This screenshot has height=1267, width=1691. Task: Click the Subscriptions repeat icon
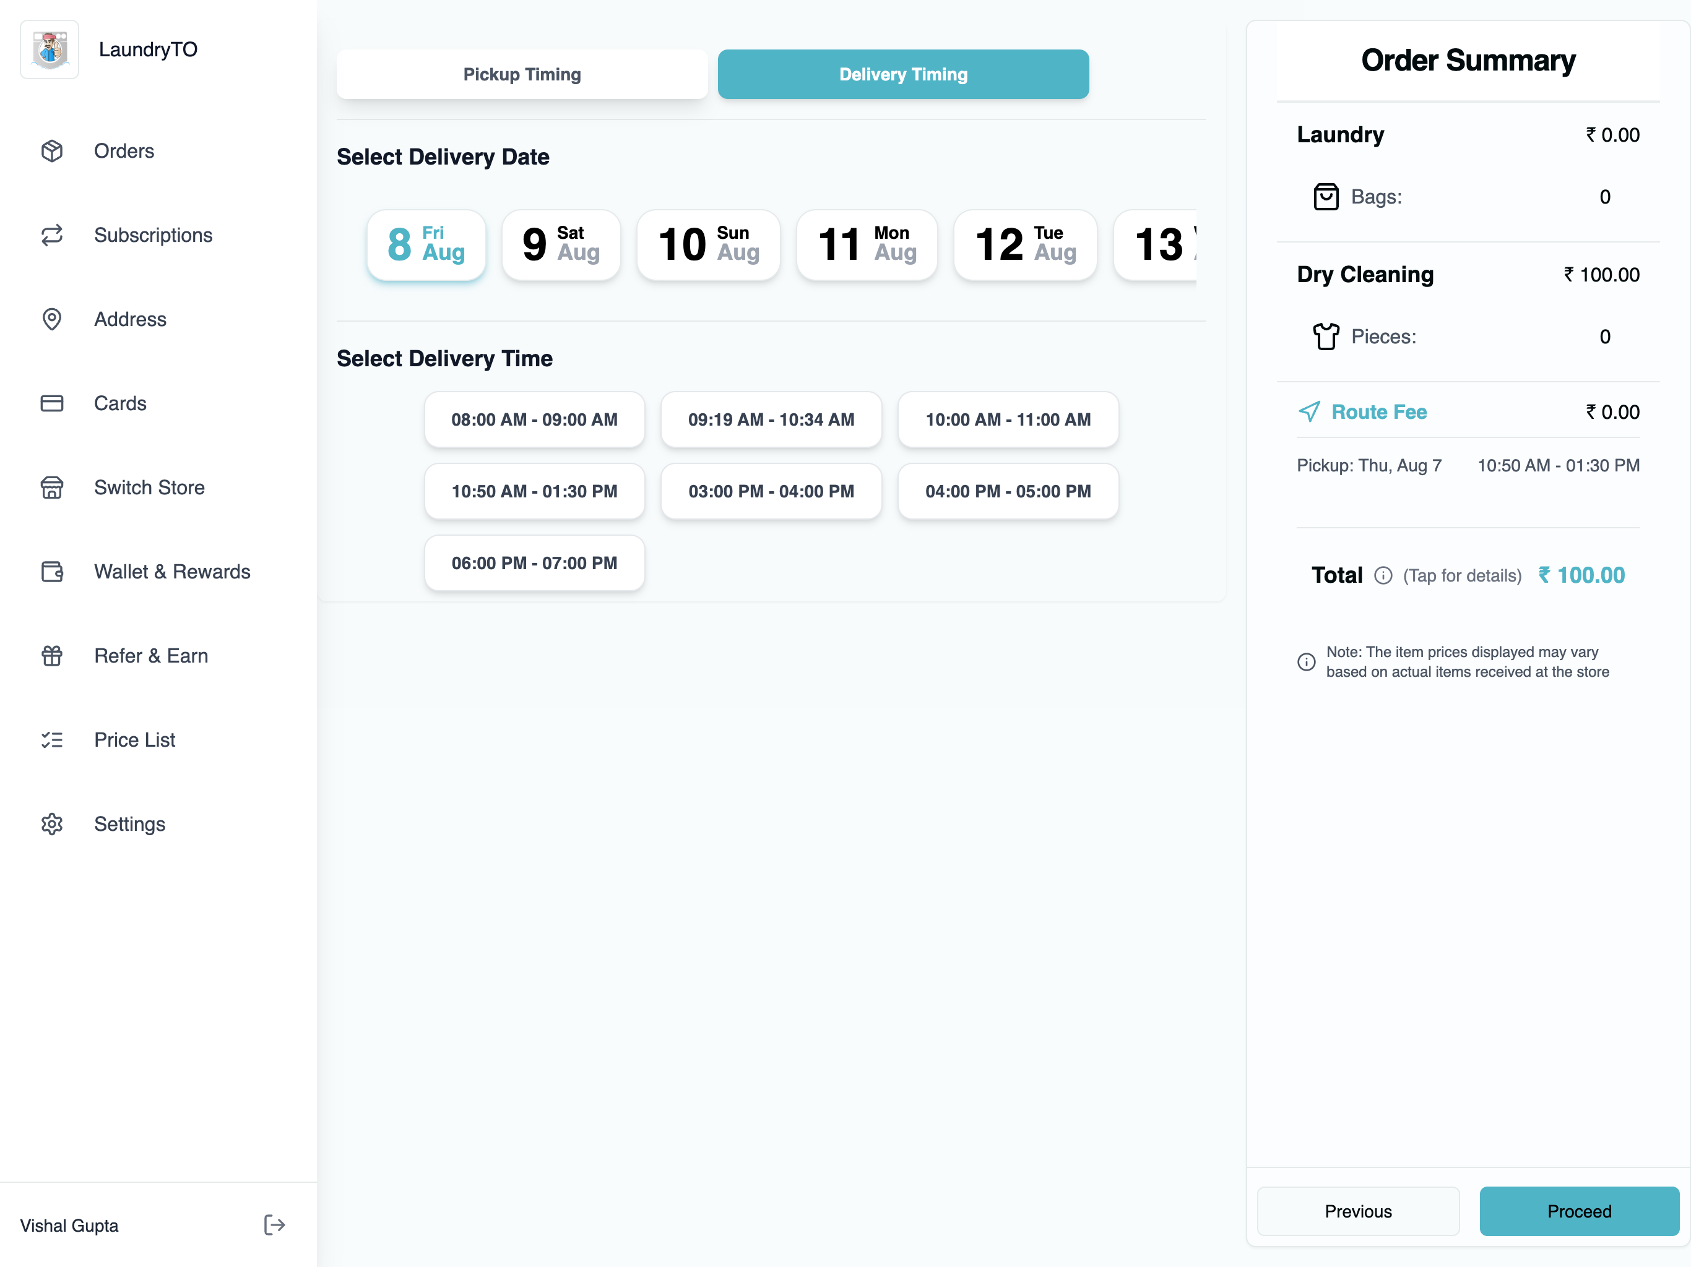pyautogui.click(x=52, y=235)
